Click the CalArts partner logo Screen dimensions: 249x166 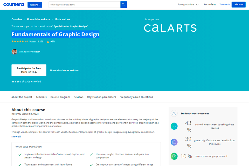pyautogui.click(x=170, y=28)
